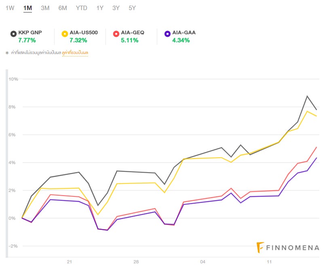Toggle the AIA-US500 yellow circle marker
The height and width of the screenshot is (269, 329).
[x=65, y=33]
